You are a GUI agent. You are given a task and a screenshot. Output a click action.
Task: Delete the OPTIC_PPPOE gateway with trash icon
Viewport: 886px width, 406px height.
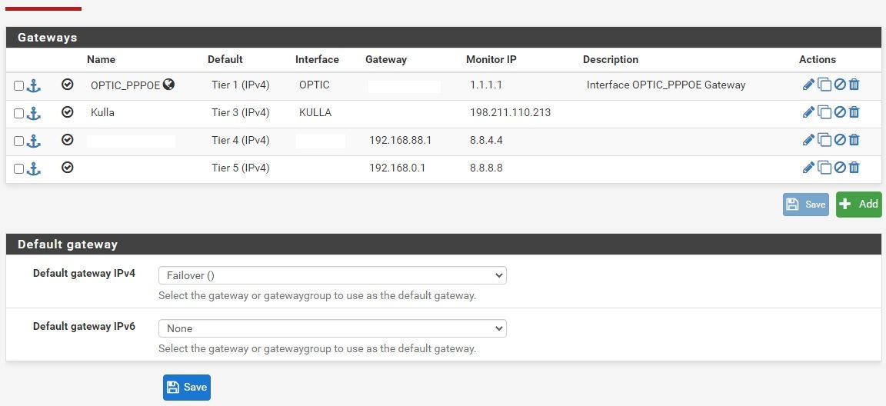854,85
